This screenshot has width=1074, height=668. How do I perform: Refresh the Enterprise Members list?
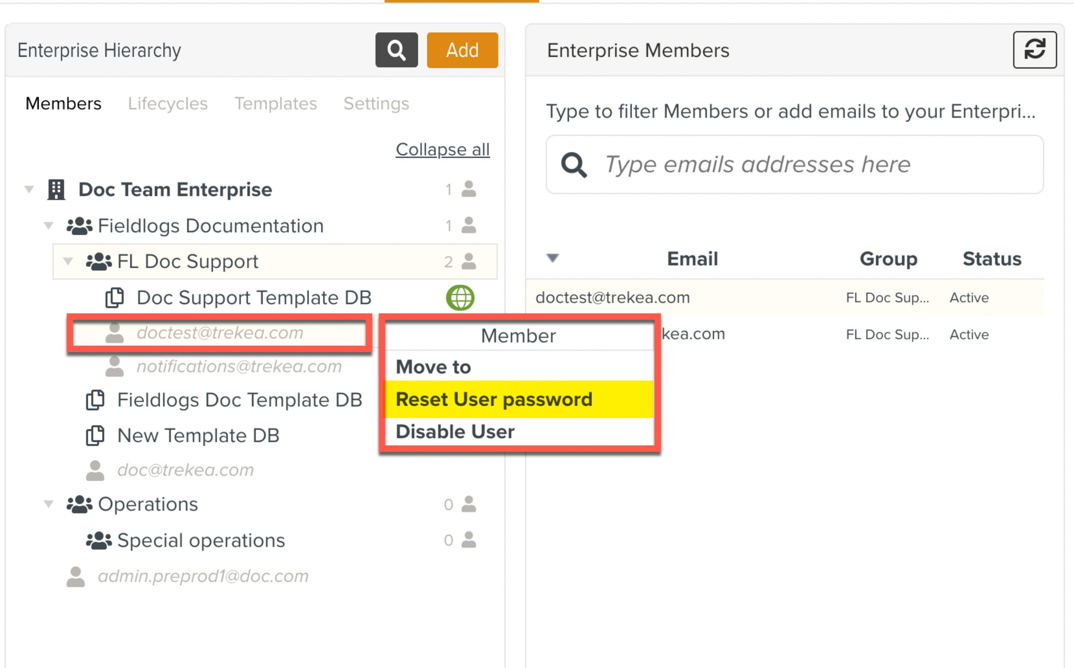[x=1034, y=49]
